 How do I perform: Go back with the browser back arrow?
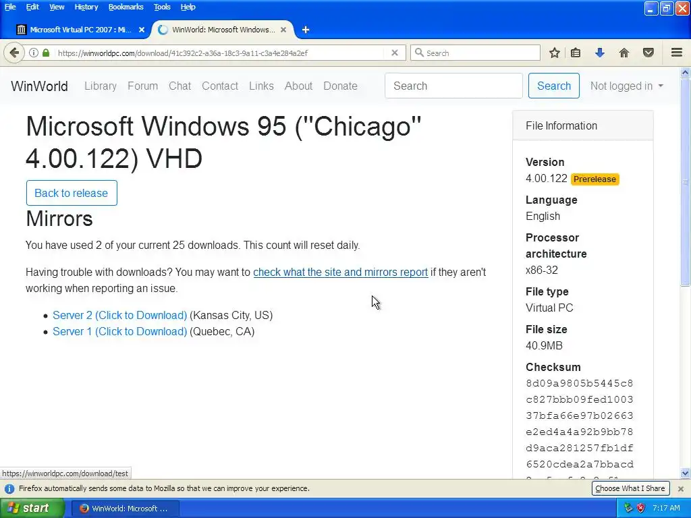click(14, 53)
